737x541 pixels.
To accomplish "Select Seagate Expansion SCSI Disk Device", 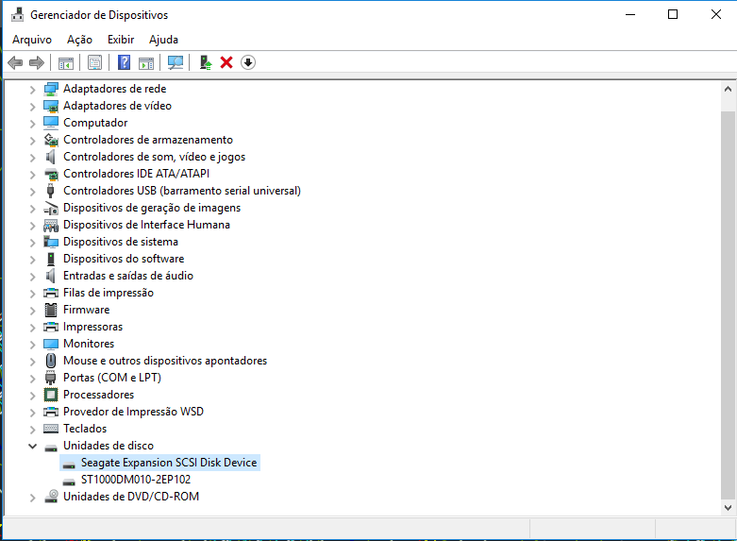I will (169, 463).
